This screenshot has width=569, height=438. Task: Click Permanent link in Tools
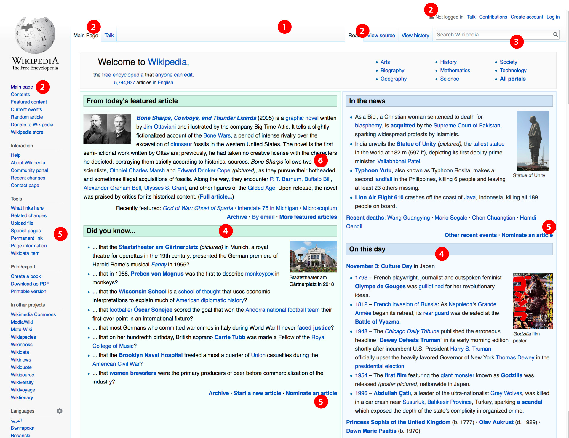tap(27, 238)
